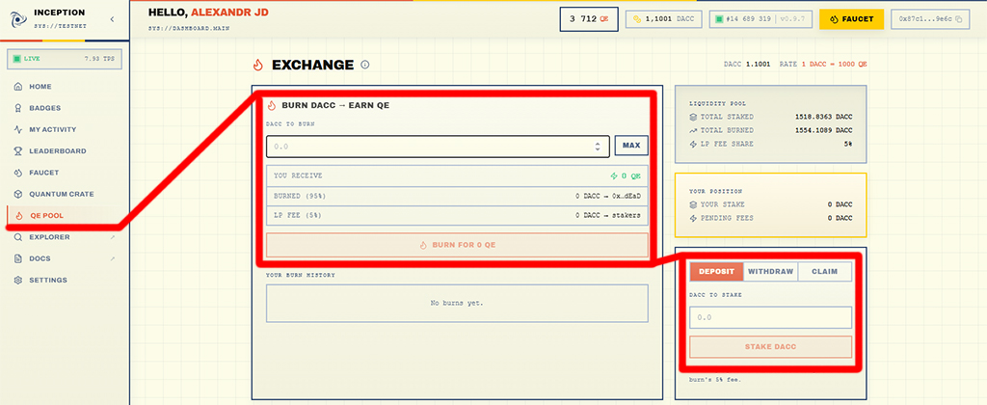Select the Deposit tab
Screen dimensions: 987x405
(x=716, y=272)
